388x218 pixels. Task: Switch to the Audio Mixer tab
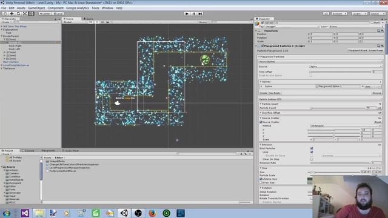(x=71, y=151)
